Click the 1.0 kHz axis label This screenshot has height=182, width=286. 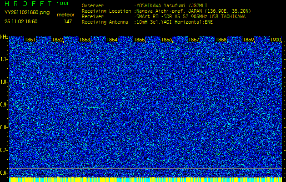click(4, 82)
